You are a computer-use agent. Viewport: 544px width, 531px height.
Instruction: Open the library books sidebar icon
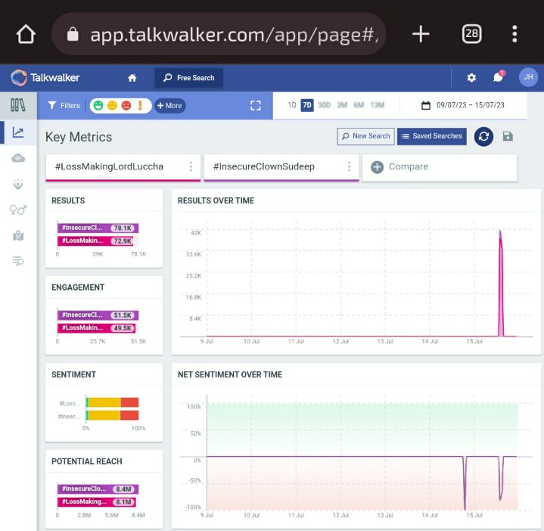point(18,105)
